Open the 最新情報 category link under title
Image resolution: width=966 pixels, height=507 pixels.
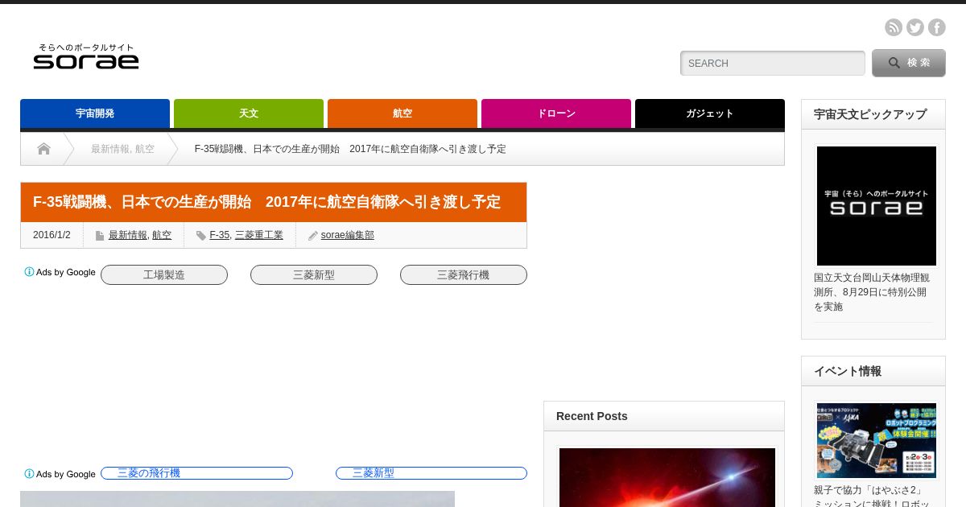pos(128,235)
